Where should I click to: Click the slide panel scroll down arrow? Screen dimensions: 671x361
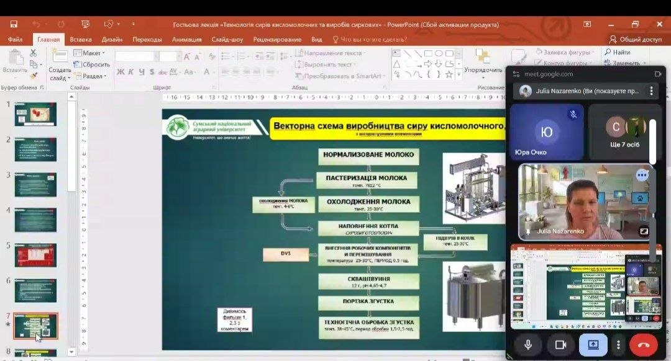coord(71,352)
